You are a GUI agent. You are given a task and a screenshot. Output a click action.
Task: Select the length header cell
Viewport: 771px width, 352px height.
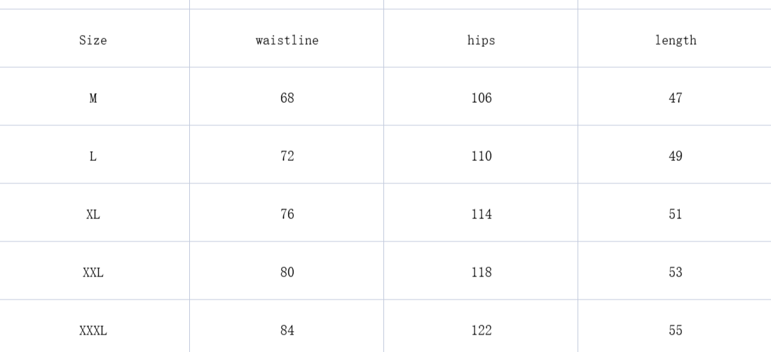tap(675, 40)
